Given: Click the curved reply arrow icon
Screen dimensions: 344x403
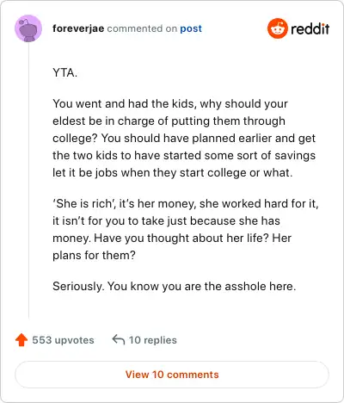Looking at the screenshot, I should tap(119, 339).
